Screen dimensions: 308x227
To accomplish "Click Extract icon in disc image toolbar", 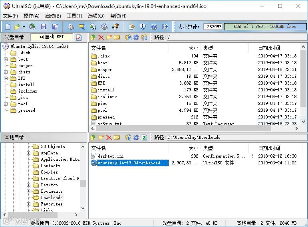I will pos(128,37).
